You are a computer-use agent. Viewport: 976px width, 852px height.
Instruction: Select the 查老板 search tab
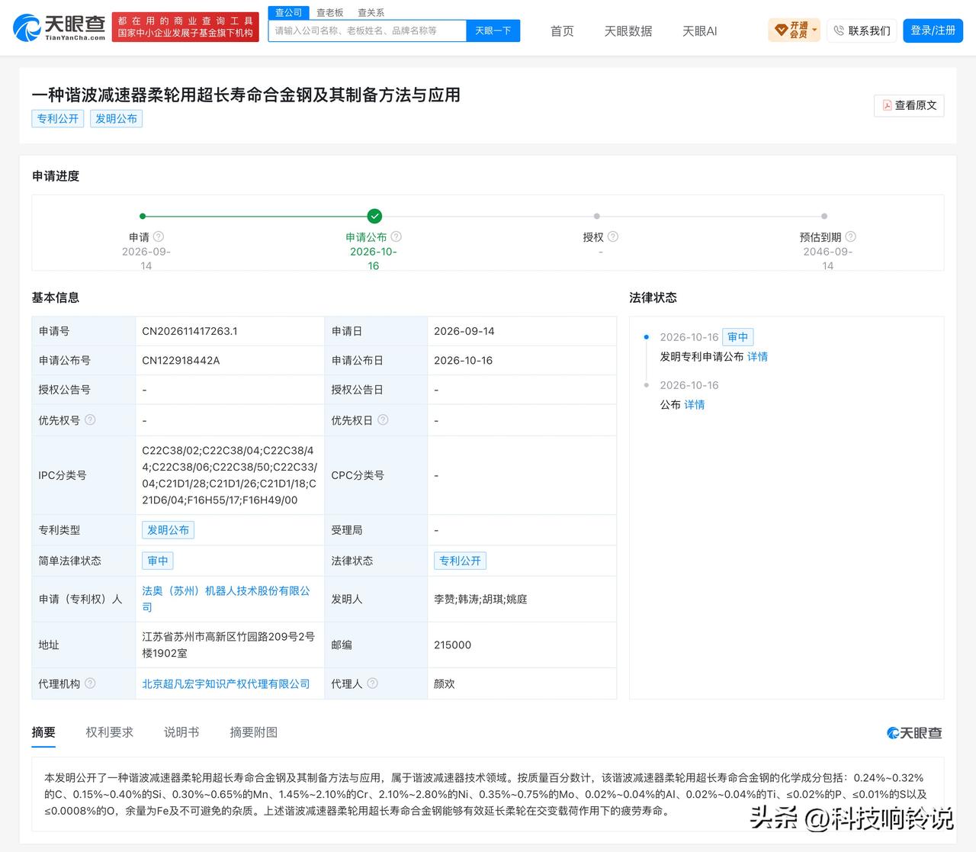(330, 12)
